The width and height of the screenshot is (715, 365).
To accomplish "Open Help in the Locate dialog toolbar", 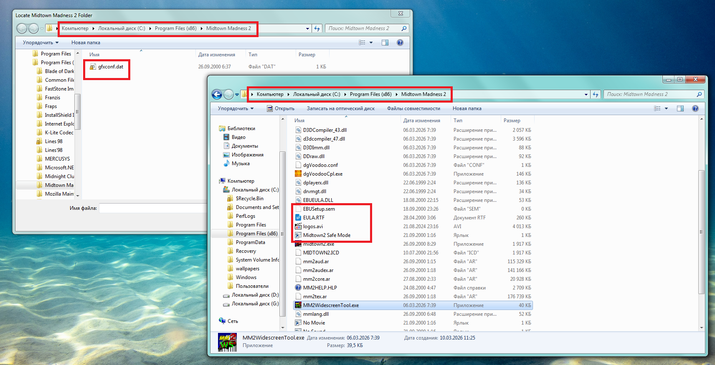I will tap(400, 43).
